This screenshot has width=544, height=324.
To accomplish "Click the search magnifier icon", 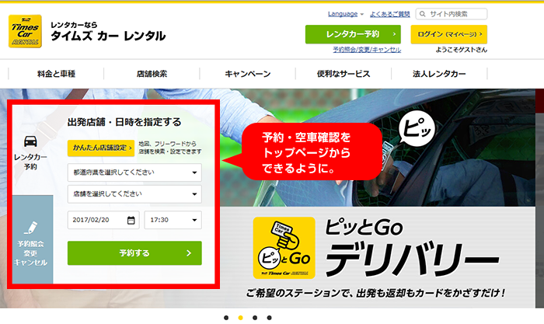I will click(422, 14).
